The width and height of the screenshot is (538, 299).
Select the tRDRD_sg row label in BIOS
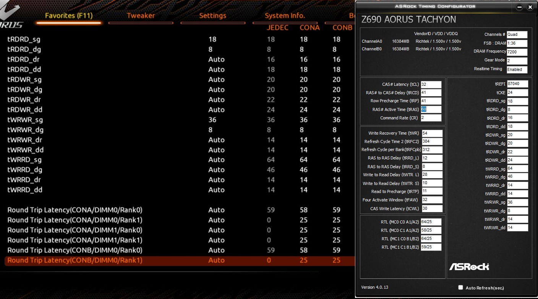(24, 39)
